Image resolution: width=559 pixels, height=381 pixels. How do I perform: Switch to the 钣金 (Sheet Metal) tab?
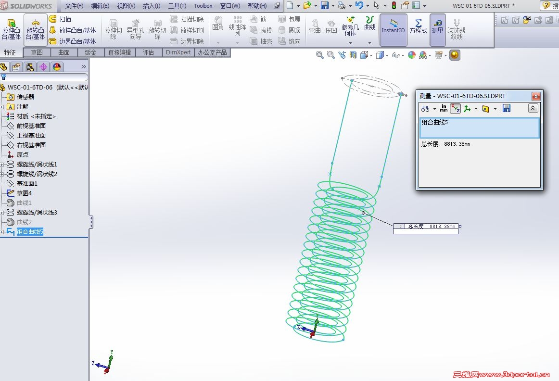coord(90,52)
